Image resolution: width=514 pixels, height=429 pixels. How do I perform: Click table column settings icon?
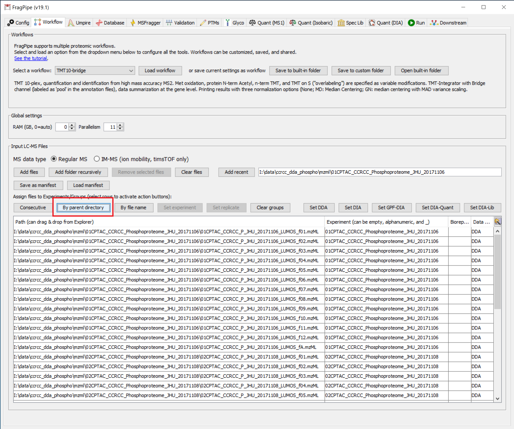[x=497, y=222]
